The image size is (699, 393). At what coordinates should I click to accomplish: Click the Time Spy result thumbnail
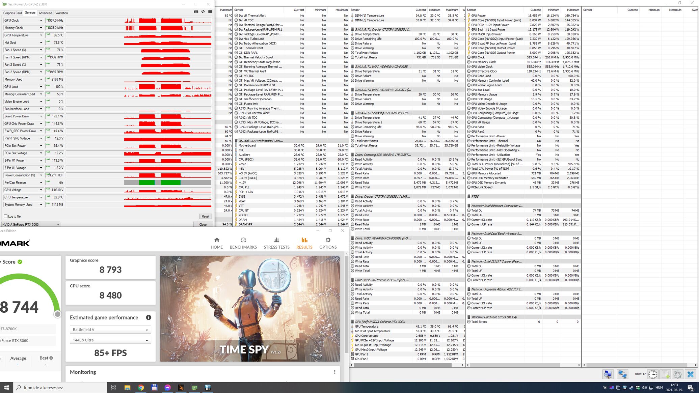pyautogui.click(x=250, y=309)
